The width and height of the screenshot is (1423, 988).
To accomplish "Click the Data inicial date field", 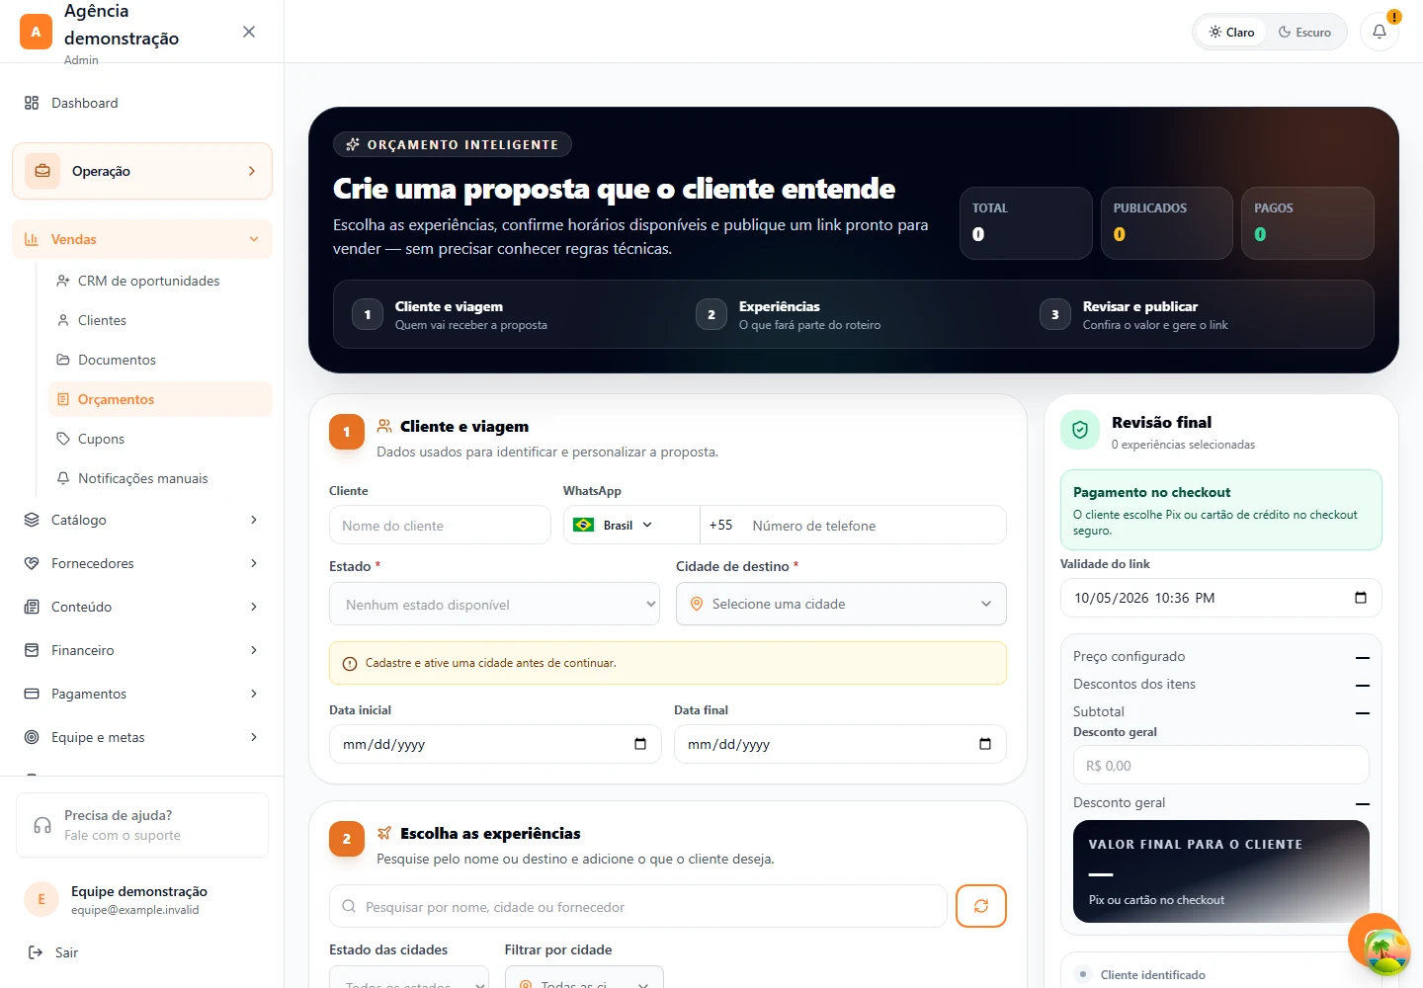I will point(494,744).
